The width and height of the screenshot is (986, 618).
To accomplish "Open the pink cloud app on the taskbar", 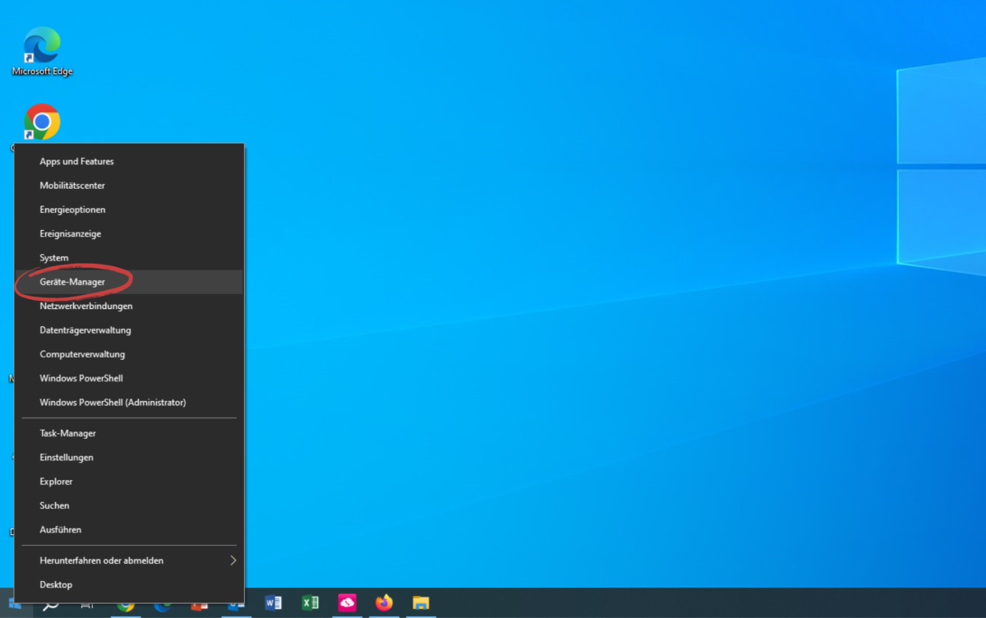I will tap(347, 604).
